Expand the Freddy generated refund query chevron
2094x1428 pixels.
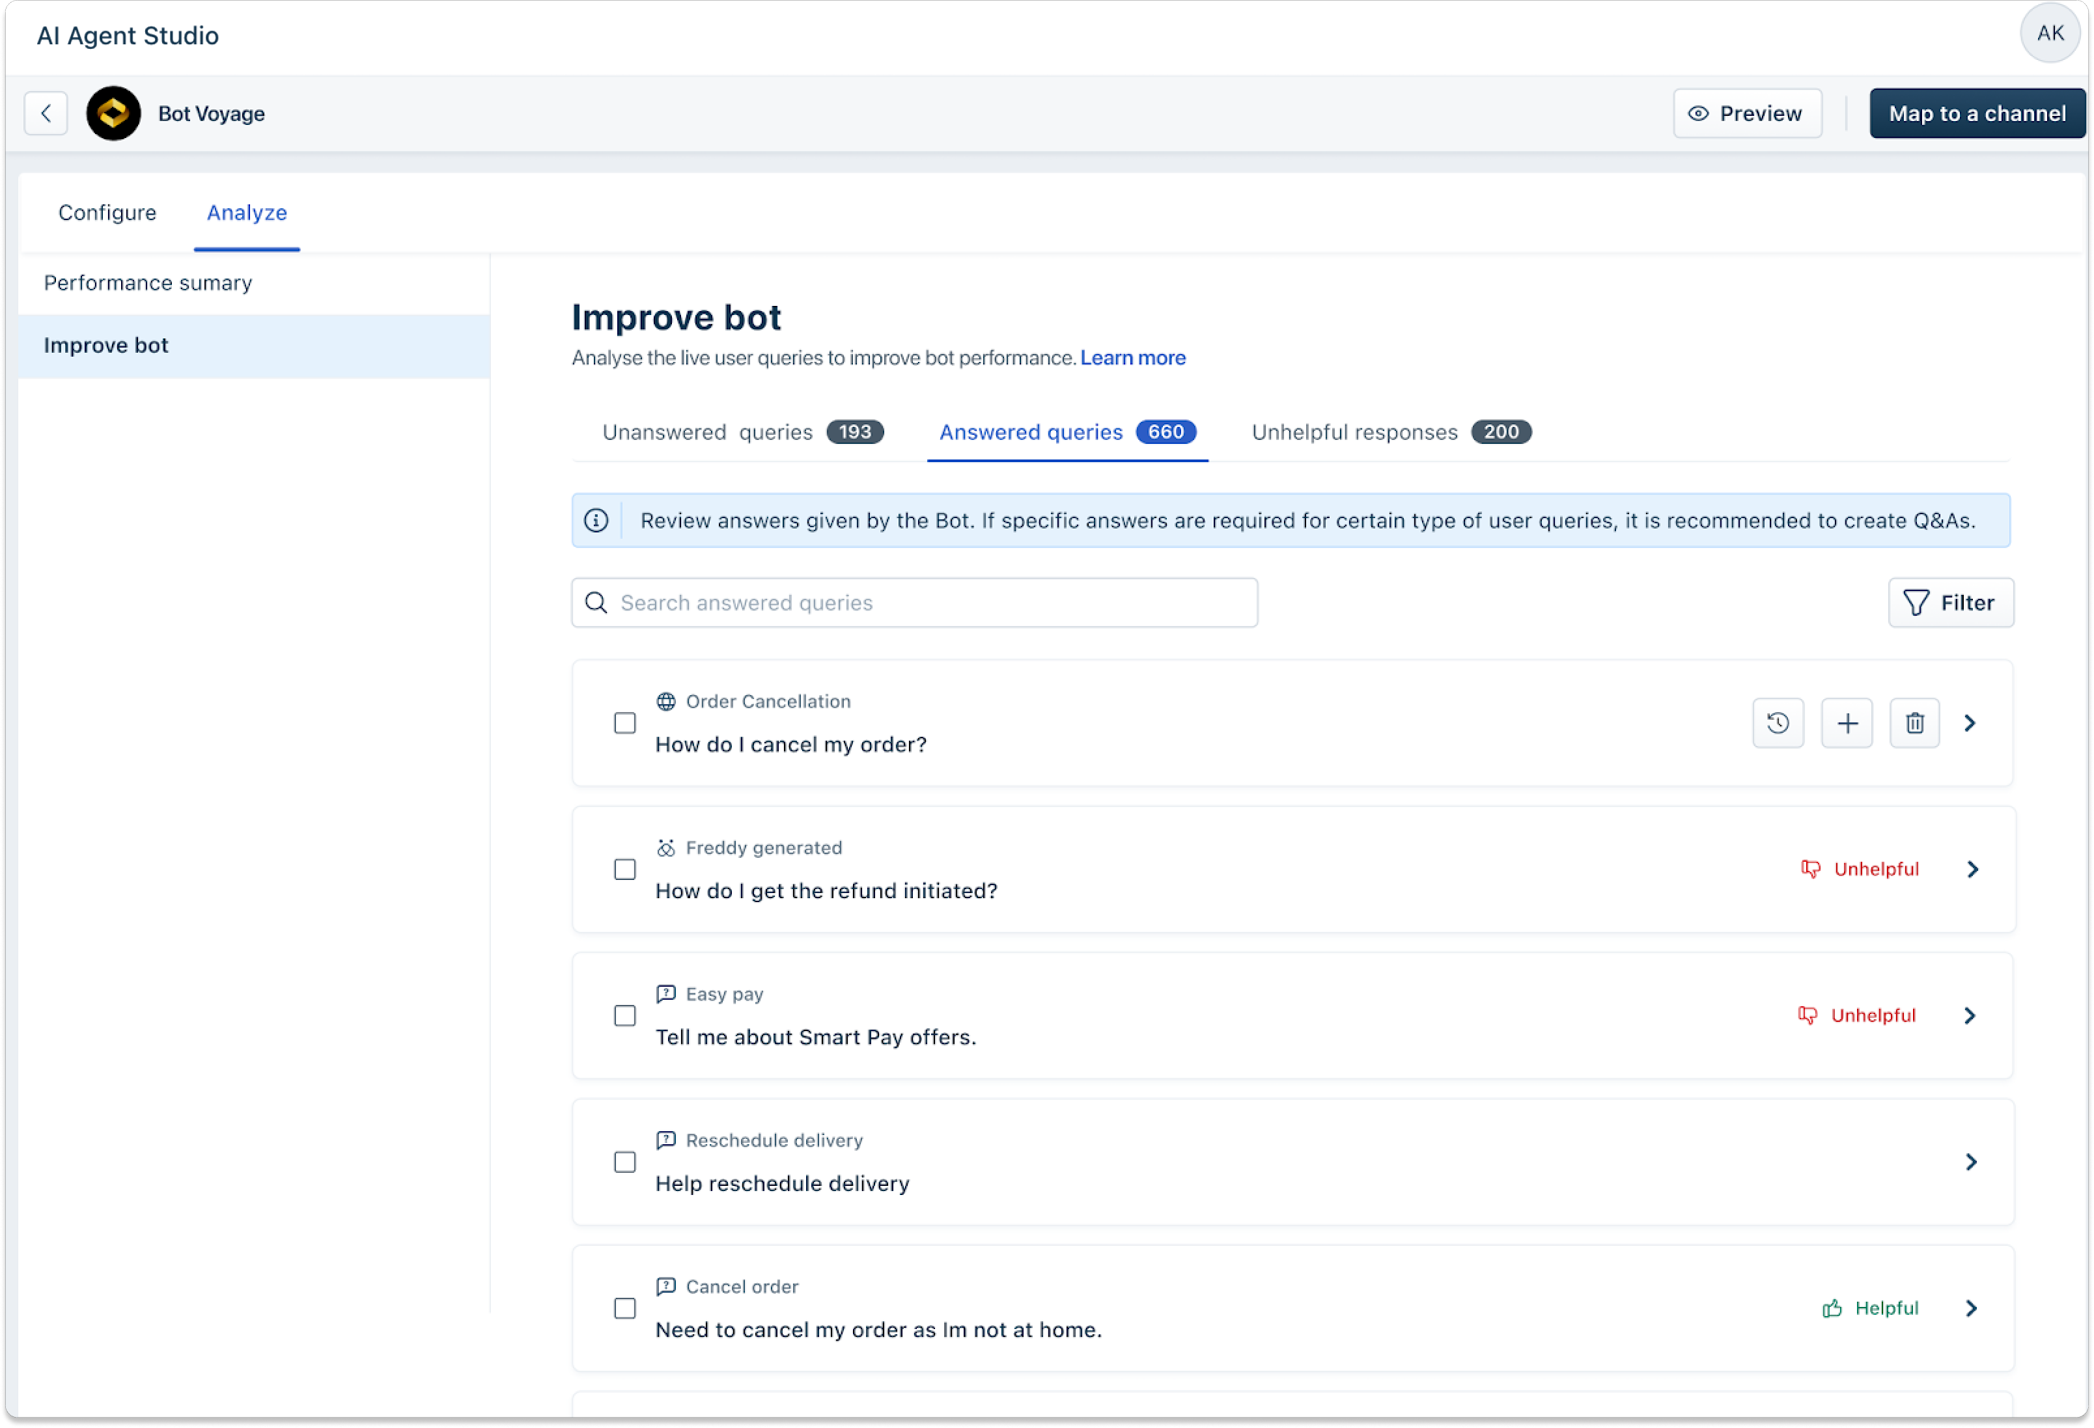pyautogui.click(x=1972, y=870)
